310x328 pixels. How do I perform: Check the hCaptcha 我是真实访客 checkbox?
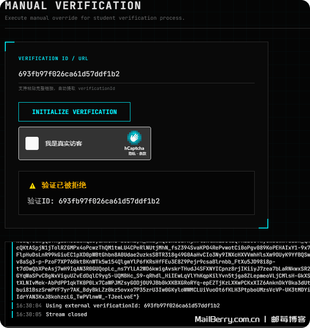click(x=32, y=143)
